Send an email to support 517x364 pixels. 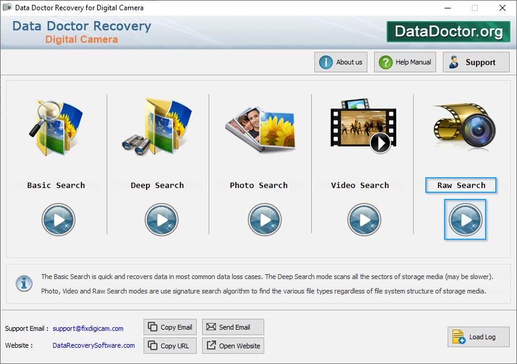(233, 327)
